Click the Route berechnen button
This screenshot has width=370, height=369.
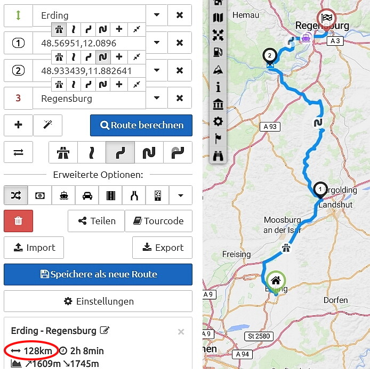pos(141,125)
